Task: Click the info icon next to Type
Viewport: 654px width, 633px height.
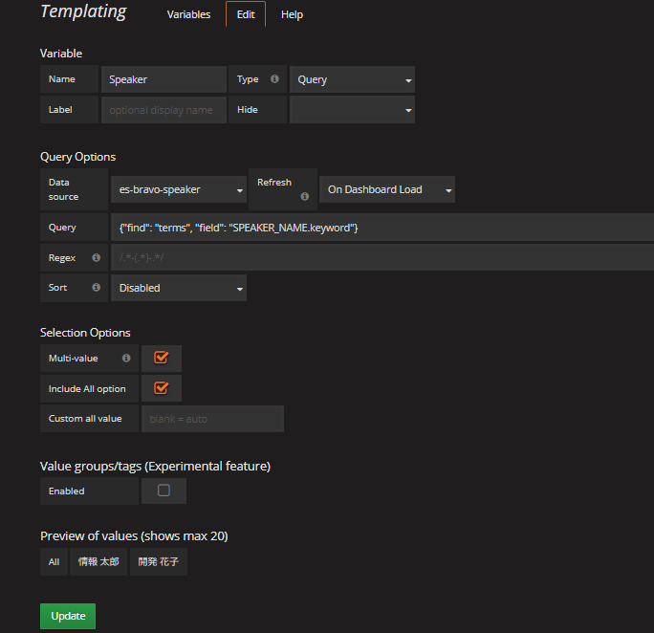Action: click(x=275, y=79)
